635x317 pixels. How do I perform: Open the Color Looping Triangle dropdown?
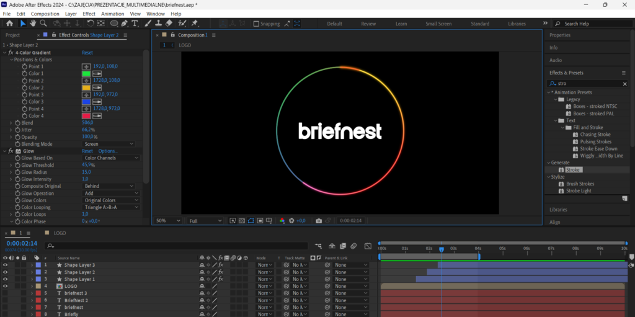pyautogui.click(x=111, y=207)
